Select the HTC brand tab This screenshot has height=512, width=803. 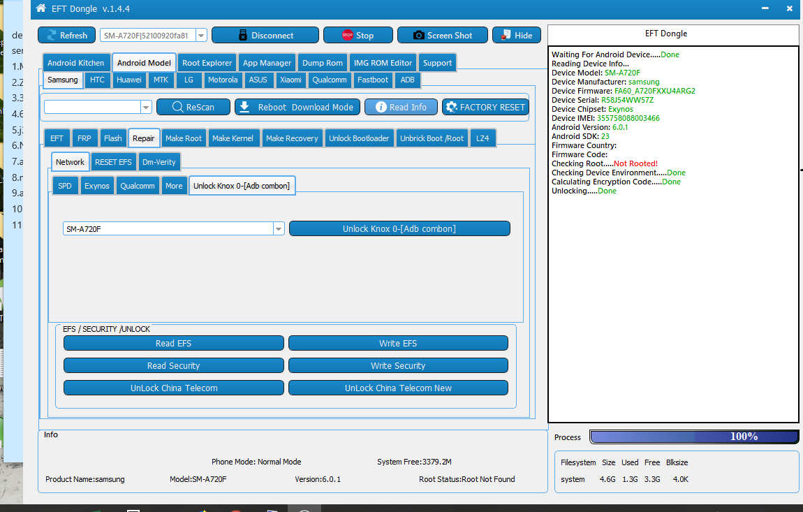(x=97, y=80)
